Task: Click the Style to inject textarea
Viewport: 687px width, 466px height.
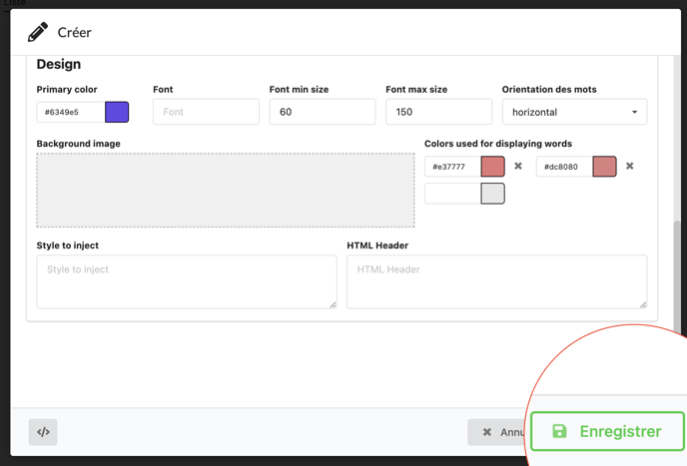Action: point(187,282)
